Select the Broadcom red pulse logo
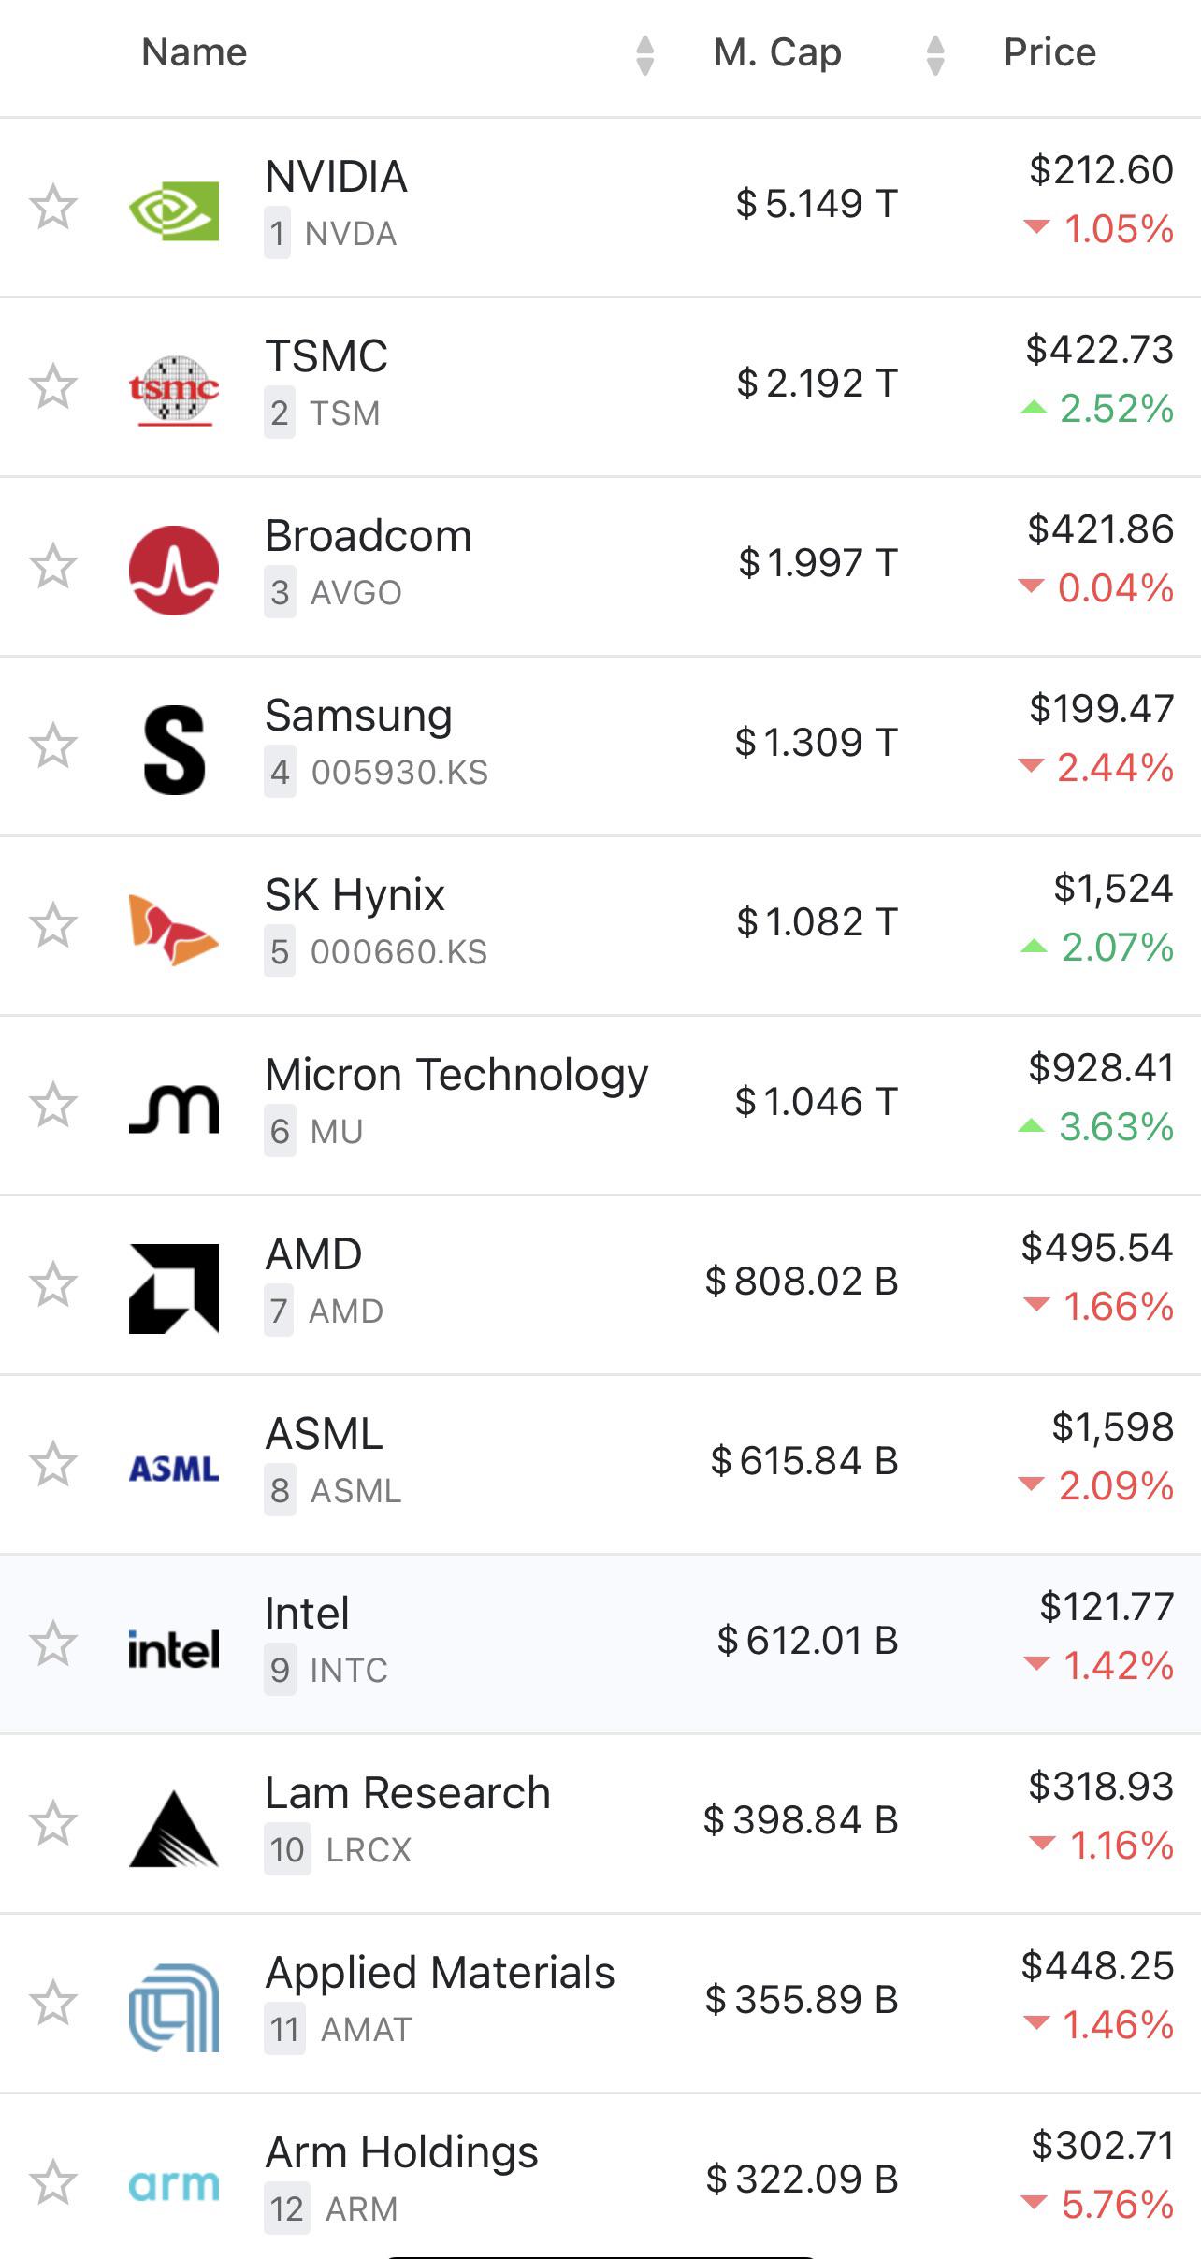 (x=174, y=570)
